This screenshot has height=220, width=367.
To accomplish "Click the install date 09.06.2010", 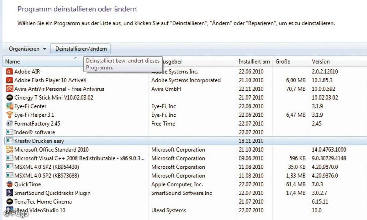I will pyautogui.click(x=251, y=158).
